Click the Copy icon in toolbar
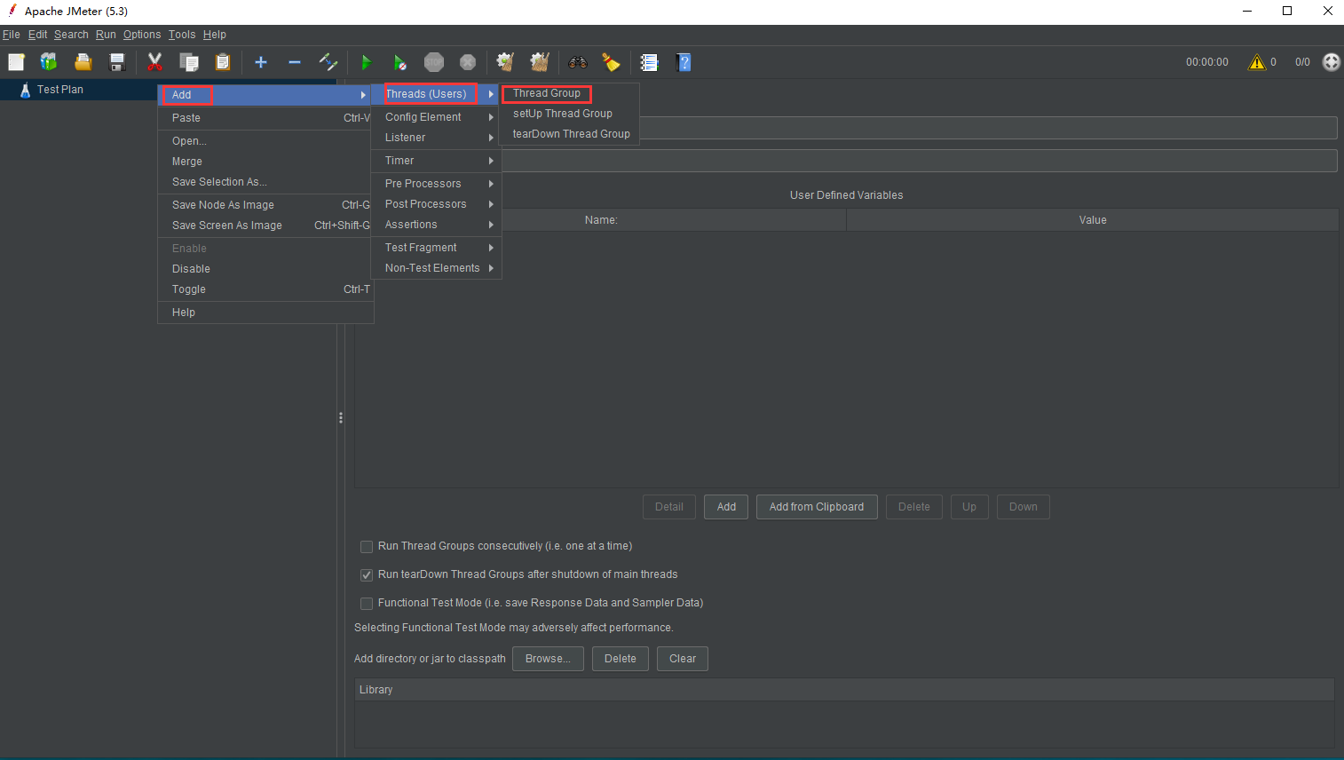 188,62
